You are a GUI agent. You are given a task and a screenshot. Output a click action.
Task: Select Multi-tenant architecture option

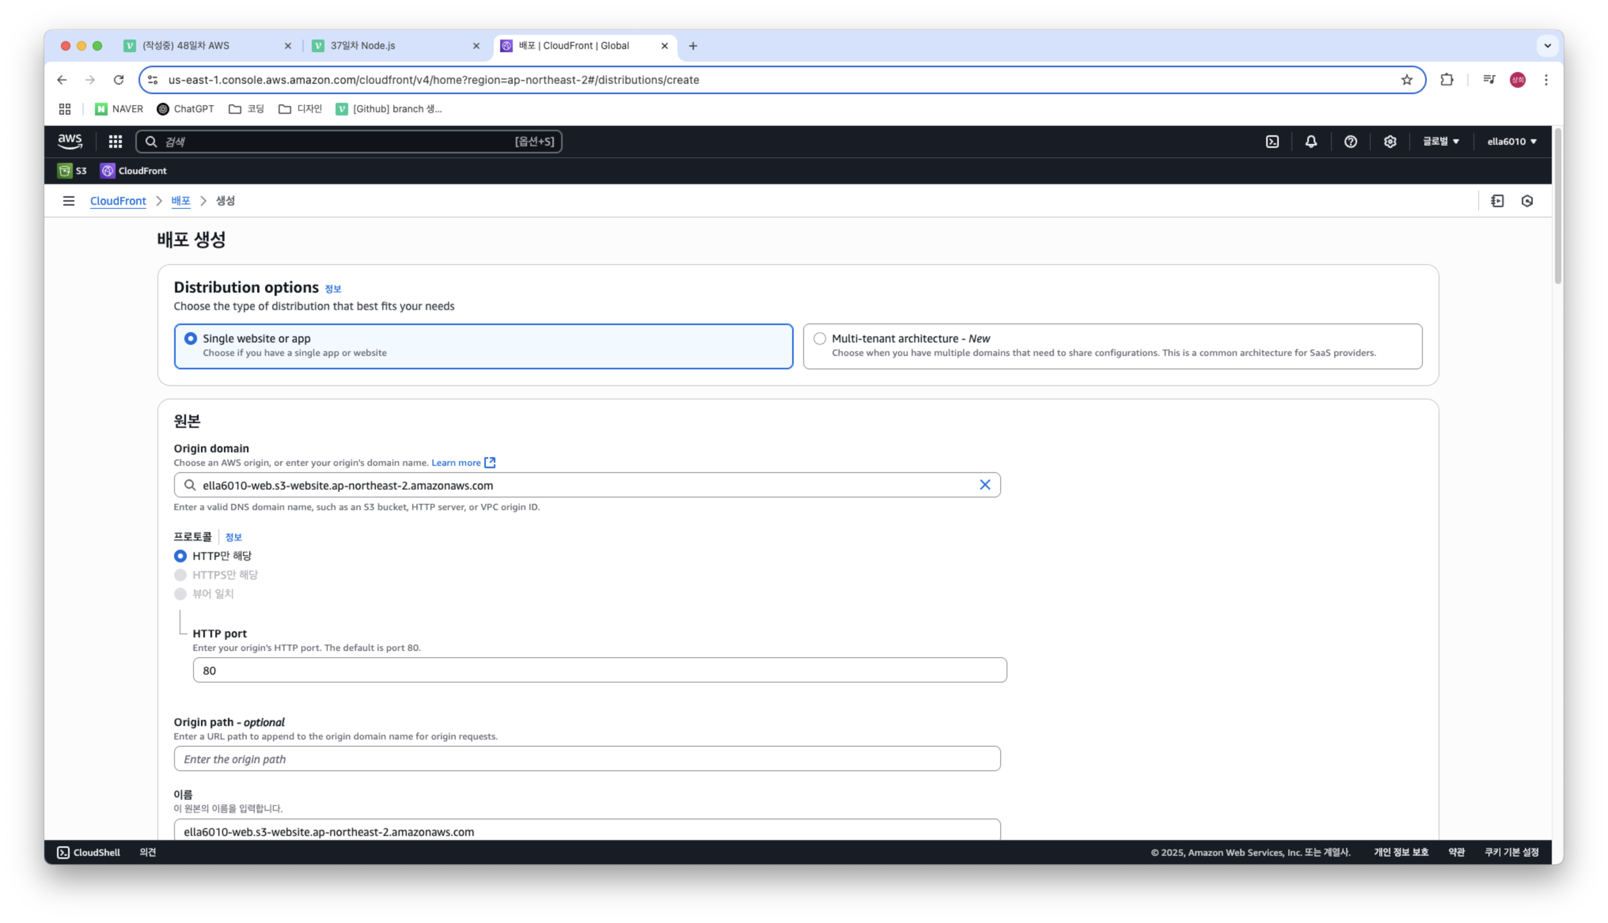[1112, 346]
